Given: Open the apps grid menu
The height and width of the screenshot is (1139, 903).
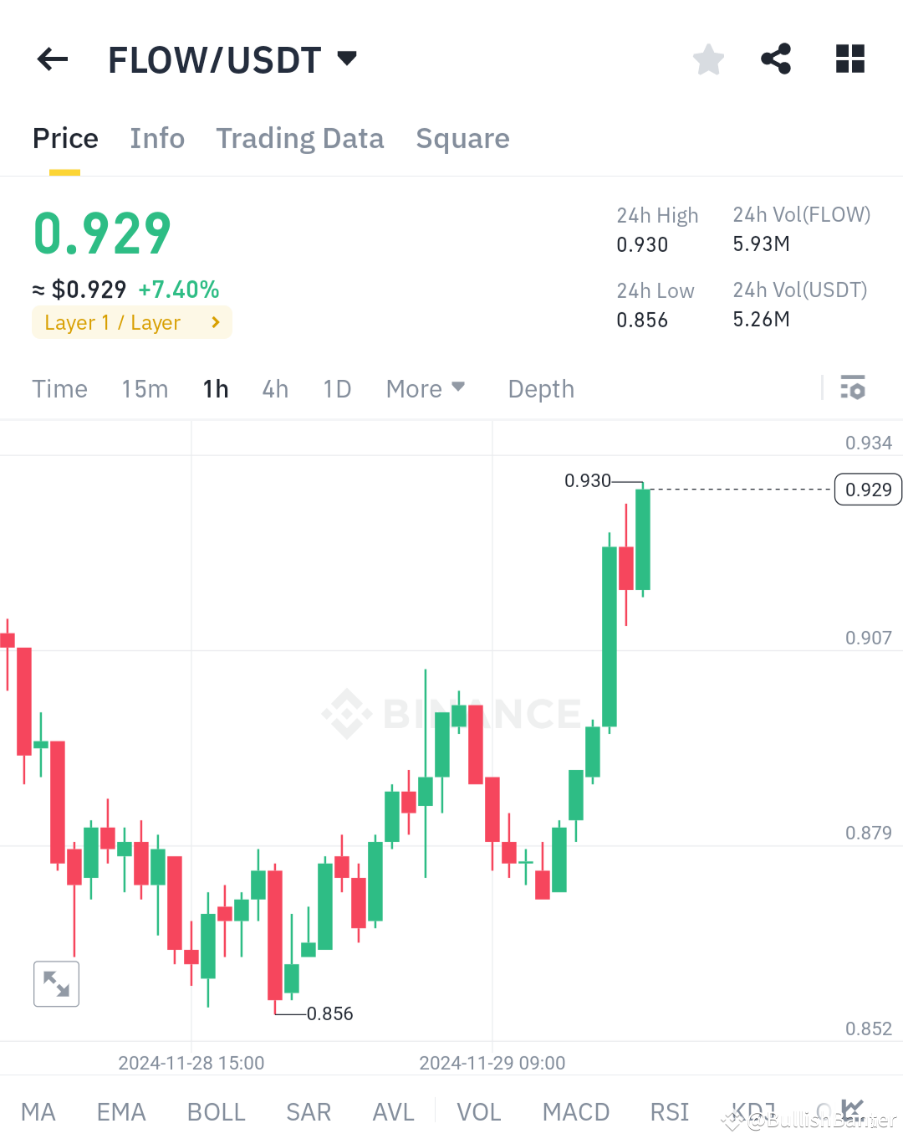Looking at the screenshot, I should pos(850,59).
